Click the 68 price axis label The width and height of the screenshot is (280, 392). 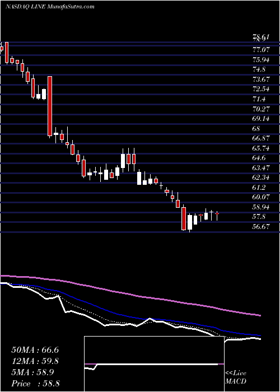click(x=256, y=128)
